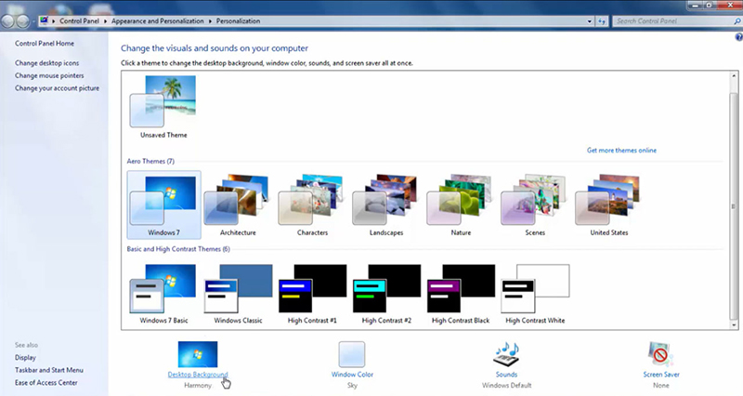Expand arrow after Appearance and Personalization

(210, 20)
